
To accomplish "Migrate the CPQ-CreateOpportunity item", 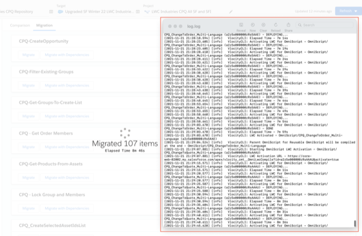I will coord(28,55).
